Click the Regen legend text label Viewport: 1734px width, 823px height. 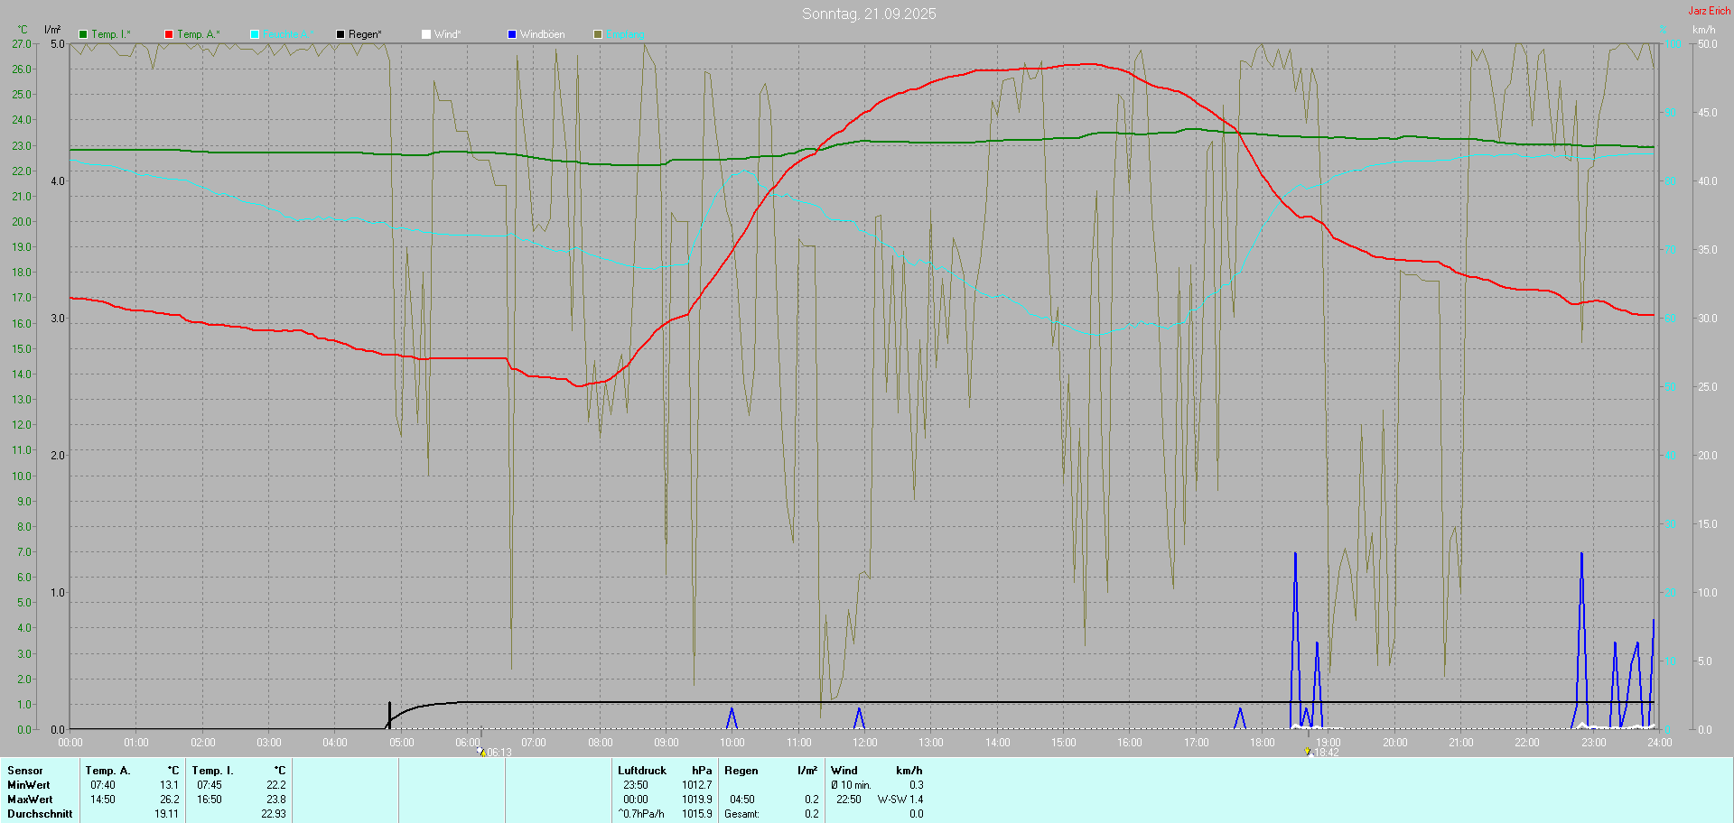(x=365, y=34)
